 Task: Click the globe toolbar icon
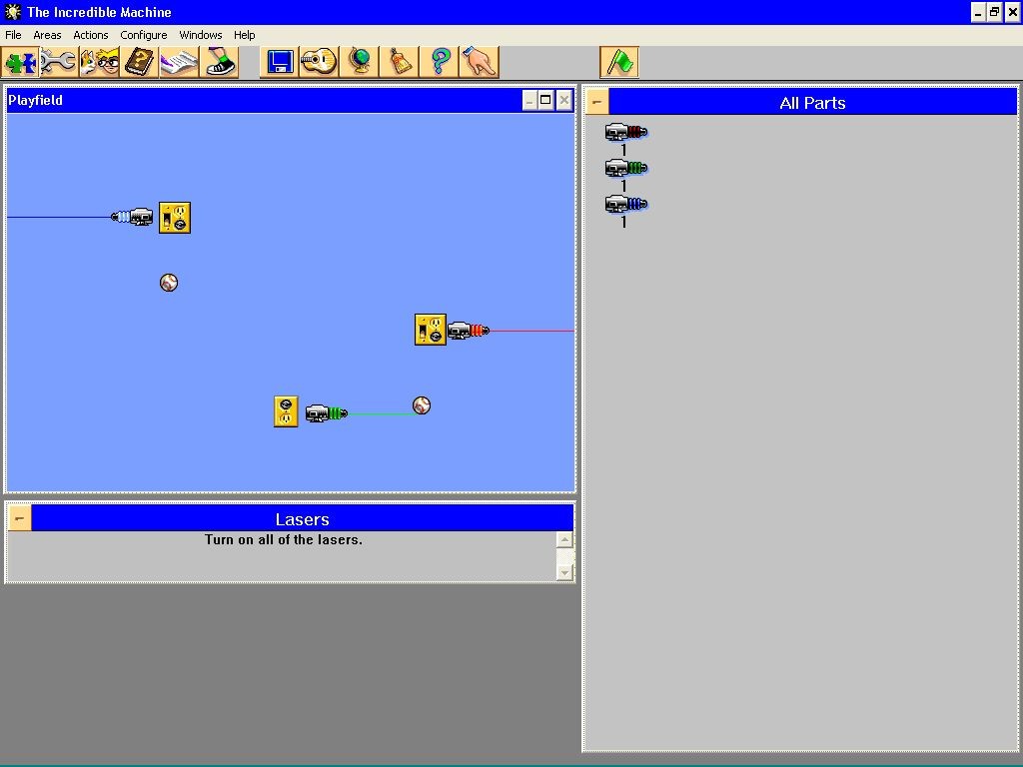tap(359, 63)
